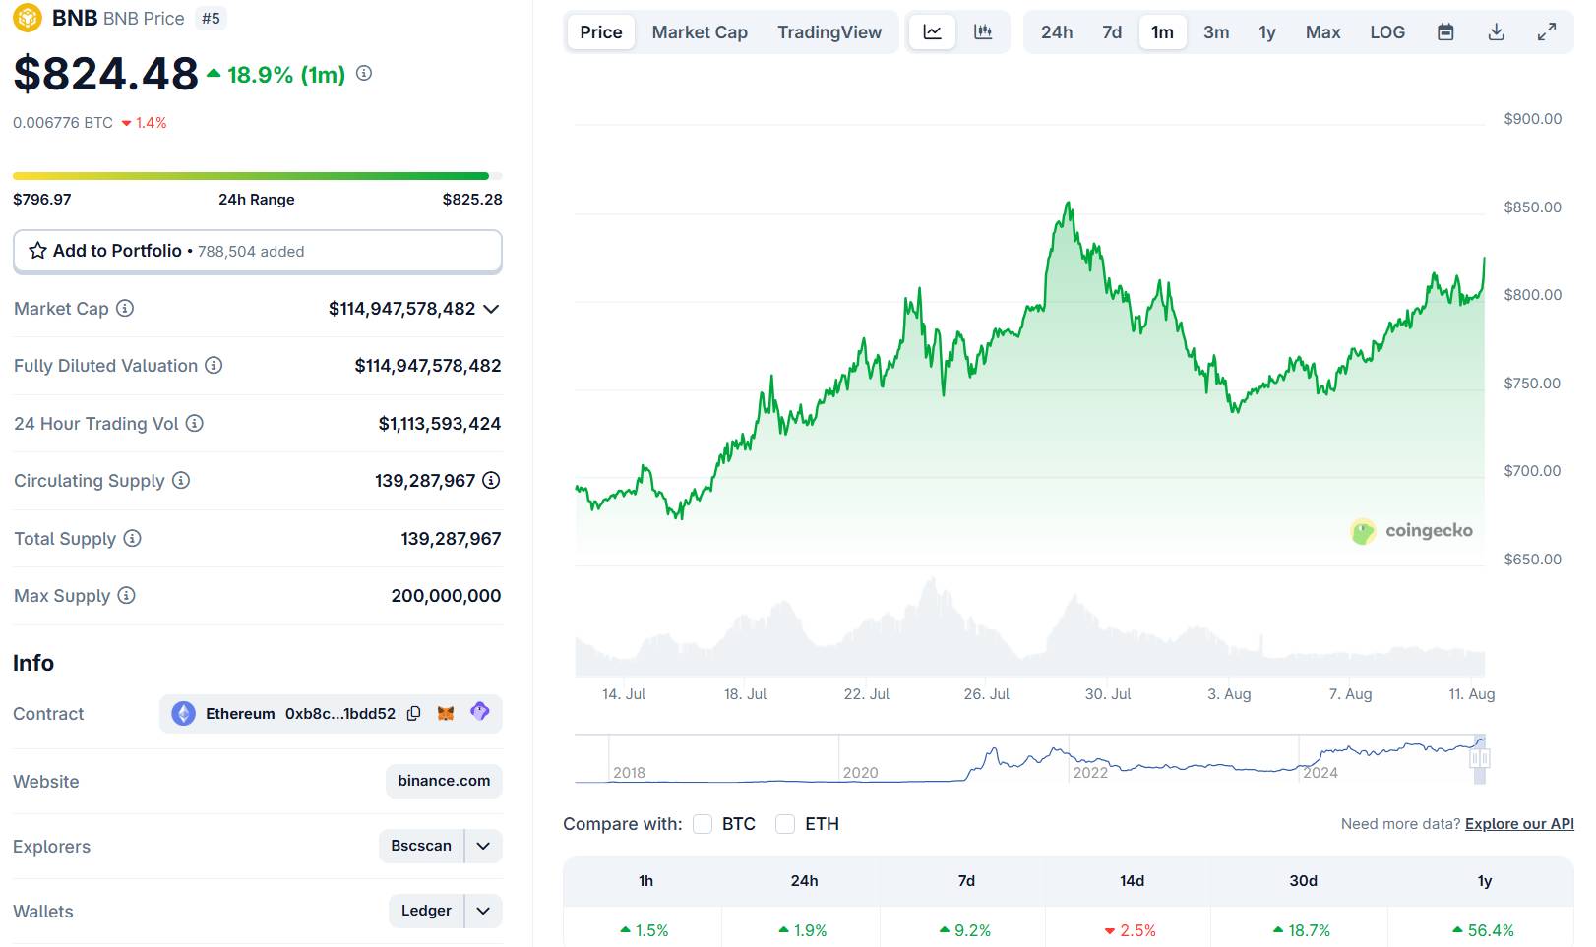Set chart range to Max
Viewport: 1596px width, 947px height.
coord(1323,32)
